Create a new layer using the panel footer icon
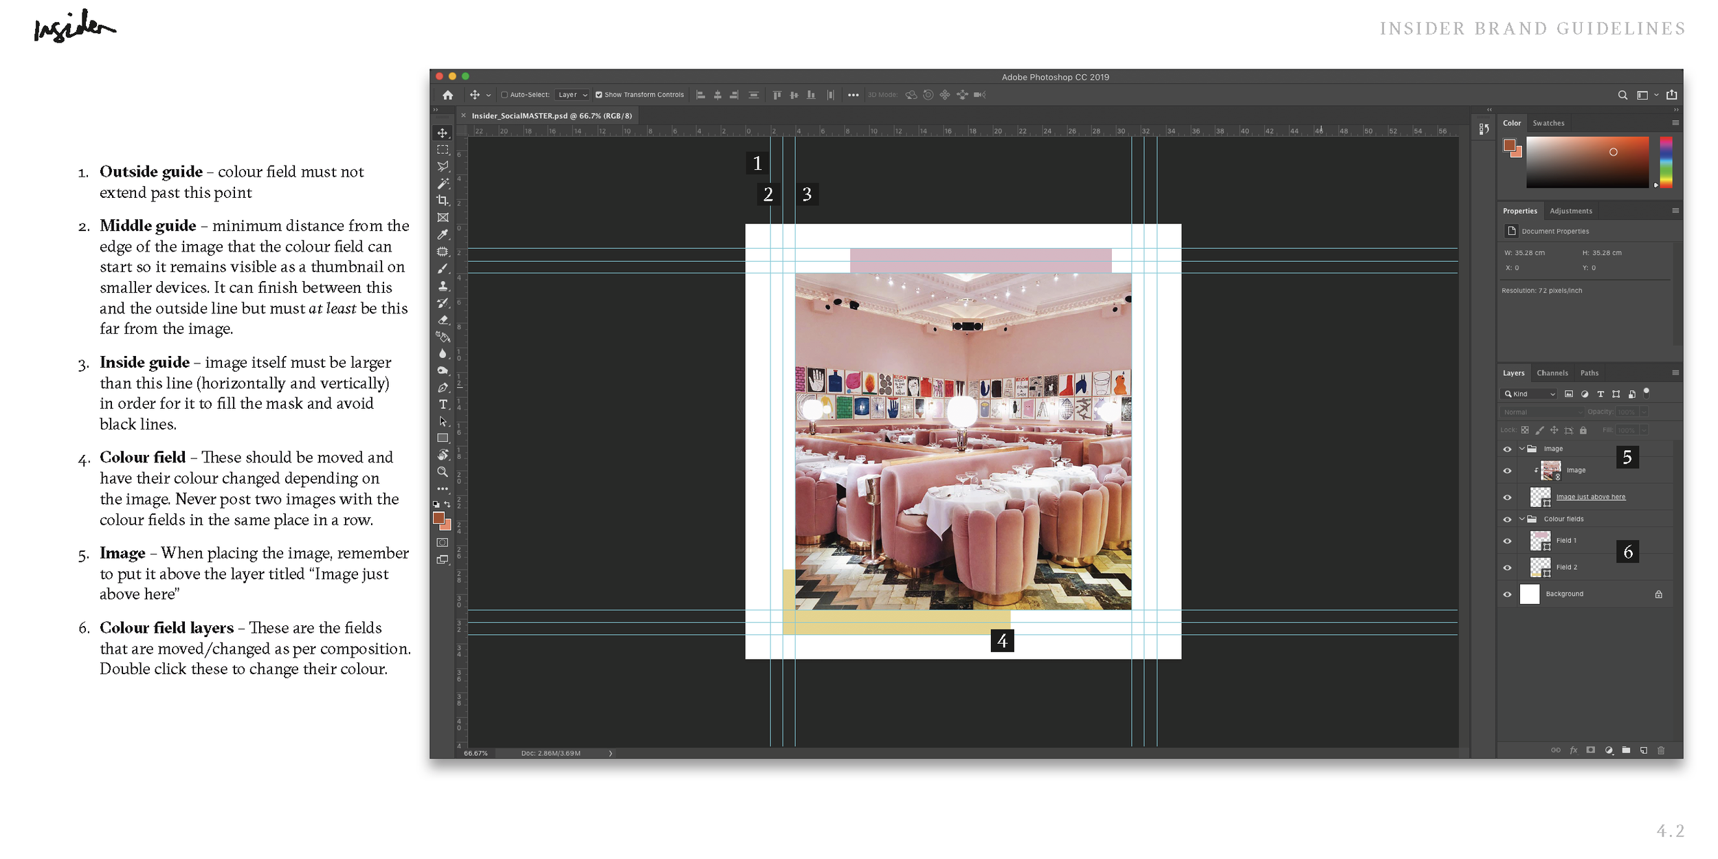The width and height of the screenshot is (1718, 859). [1644, 750]
